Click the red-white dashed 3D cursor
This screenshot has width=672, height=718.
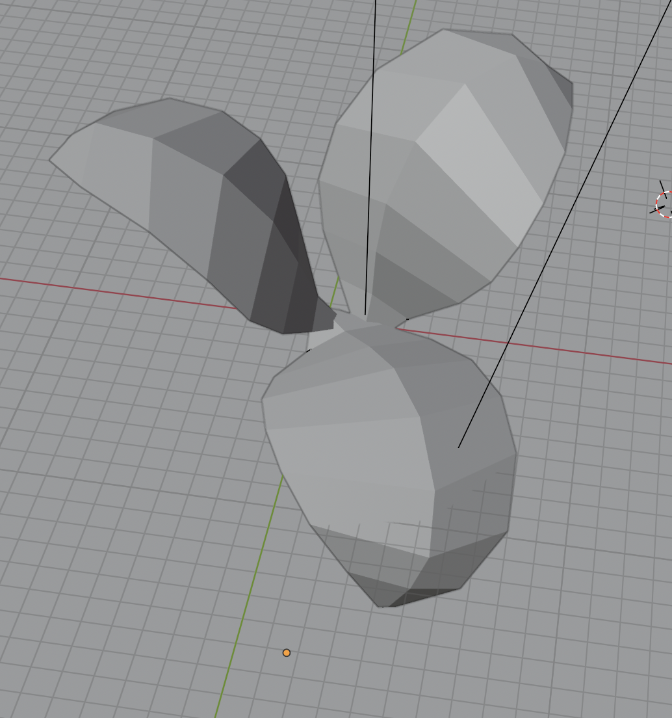[666, 204]
